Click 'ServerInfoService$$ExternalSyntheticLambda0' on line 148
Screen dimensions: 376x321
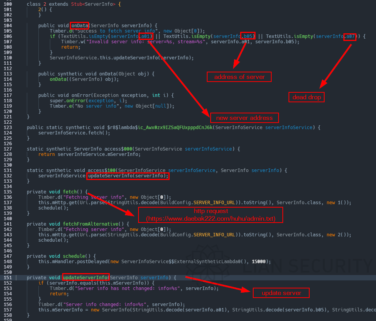[x=181, y=262]
